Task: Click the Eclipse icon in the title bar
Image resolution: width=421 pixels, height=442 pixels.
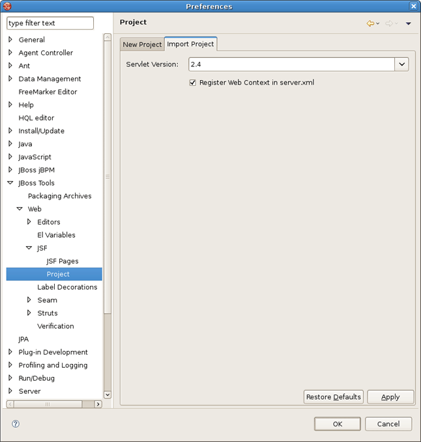Action: (x=7, y=6)
